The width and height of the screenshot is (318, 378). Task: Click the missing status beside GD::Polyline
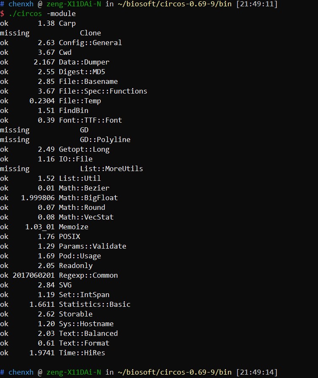pyautogui.click(x=15, y=139)
